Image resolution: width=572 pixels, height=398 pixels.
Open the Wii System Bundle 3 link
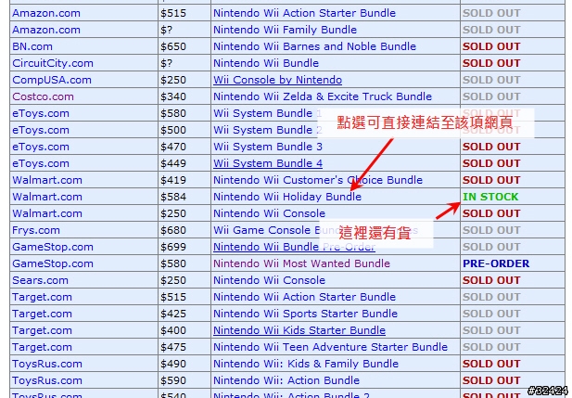[x=268, y=147]
